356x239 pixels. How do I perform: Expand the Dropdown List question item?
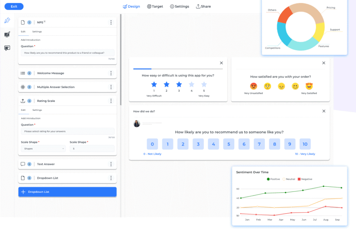point(48,178)
